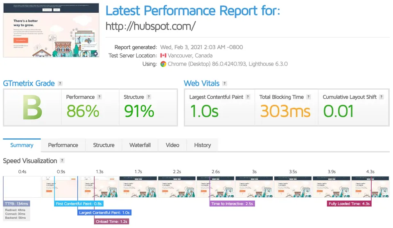This screenshot has height=228, width=393.
Task: Open the Video tab
Action: pyautogui.click(x=172, y=145)
